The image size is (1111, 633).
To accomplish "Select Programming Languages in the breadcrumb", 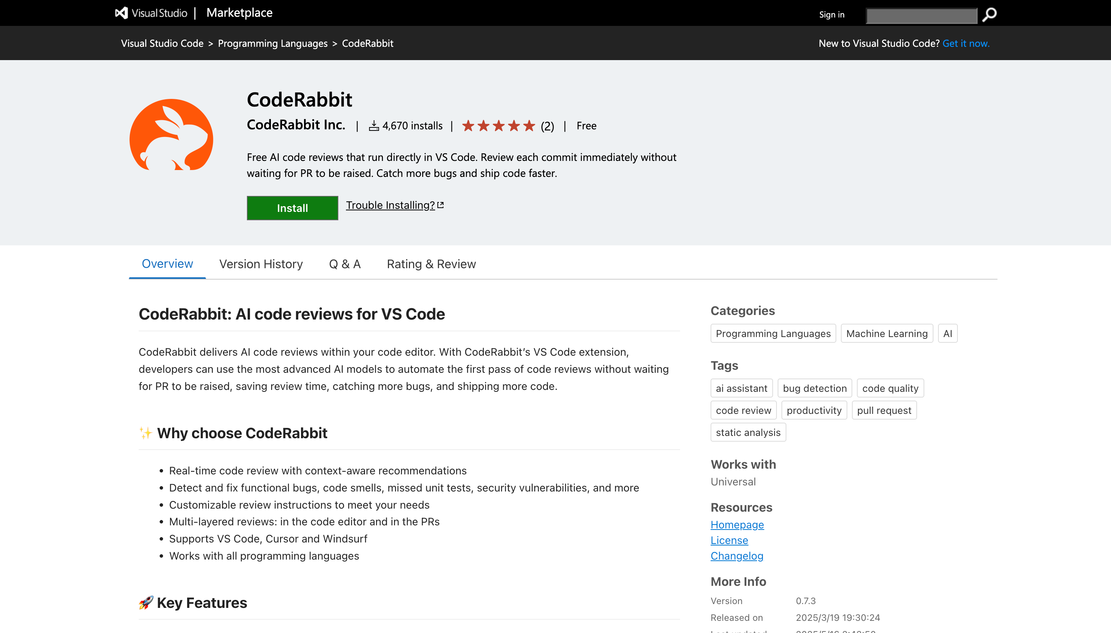I will coord(272,43).
